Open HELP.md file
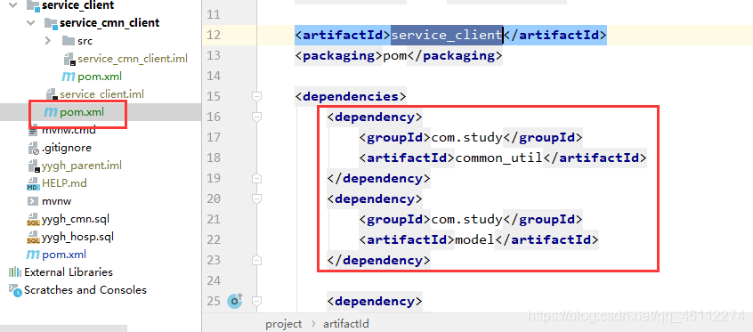The height and width of the screenshot is (332, 753). coord(64,183)
